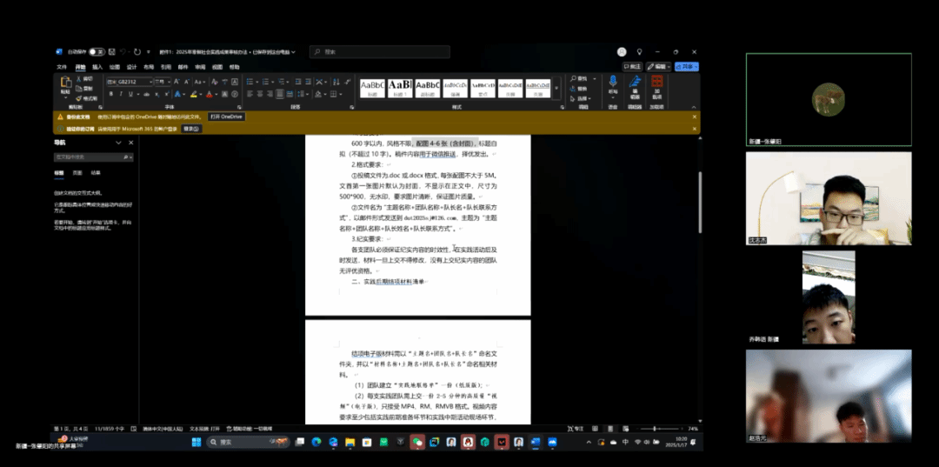Open the font name dropdown GB2312
The width and height of the screenshot is (939, 467).
pos(127,82)
